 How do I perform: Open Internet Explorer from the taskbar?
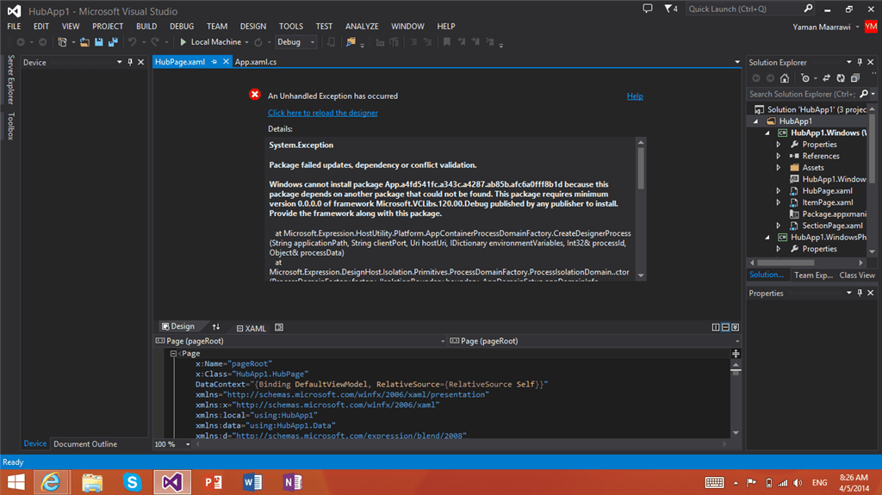click(x=51, y=482)
